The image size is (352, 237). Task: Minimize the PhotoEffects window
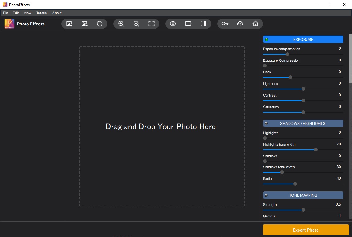[317, 5]
